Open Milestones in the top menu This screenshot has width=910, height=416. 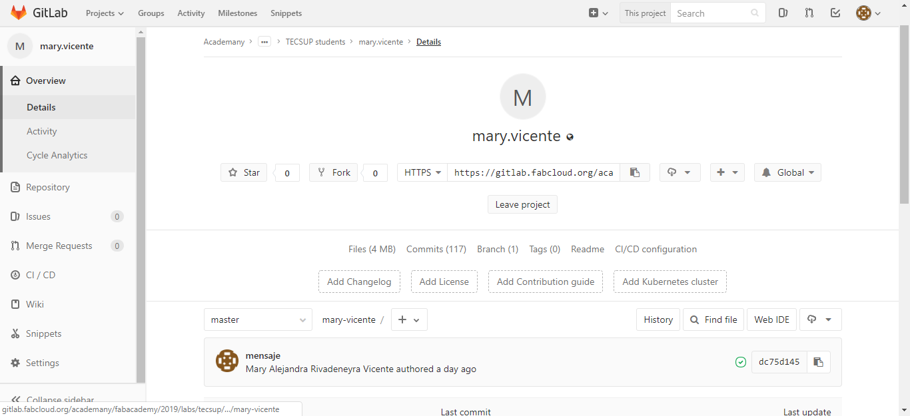click(238, 13)
